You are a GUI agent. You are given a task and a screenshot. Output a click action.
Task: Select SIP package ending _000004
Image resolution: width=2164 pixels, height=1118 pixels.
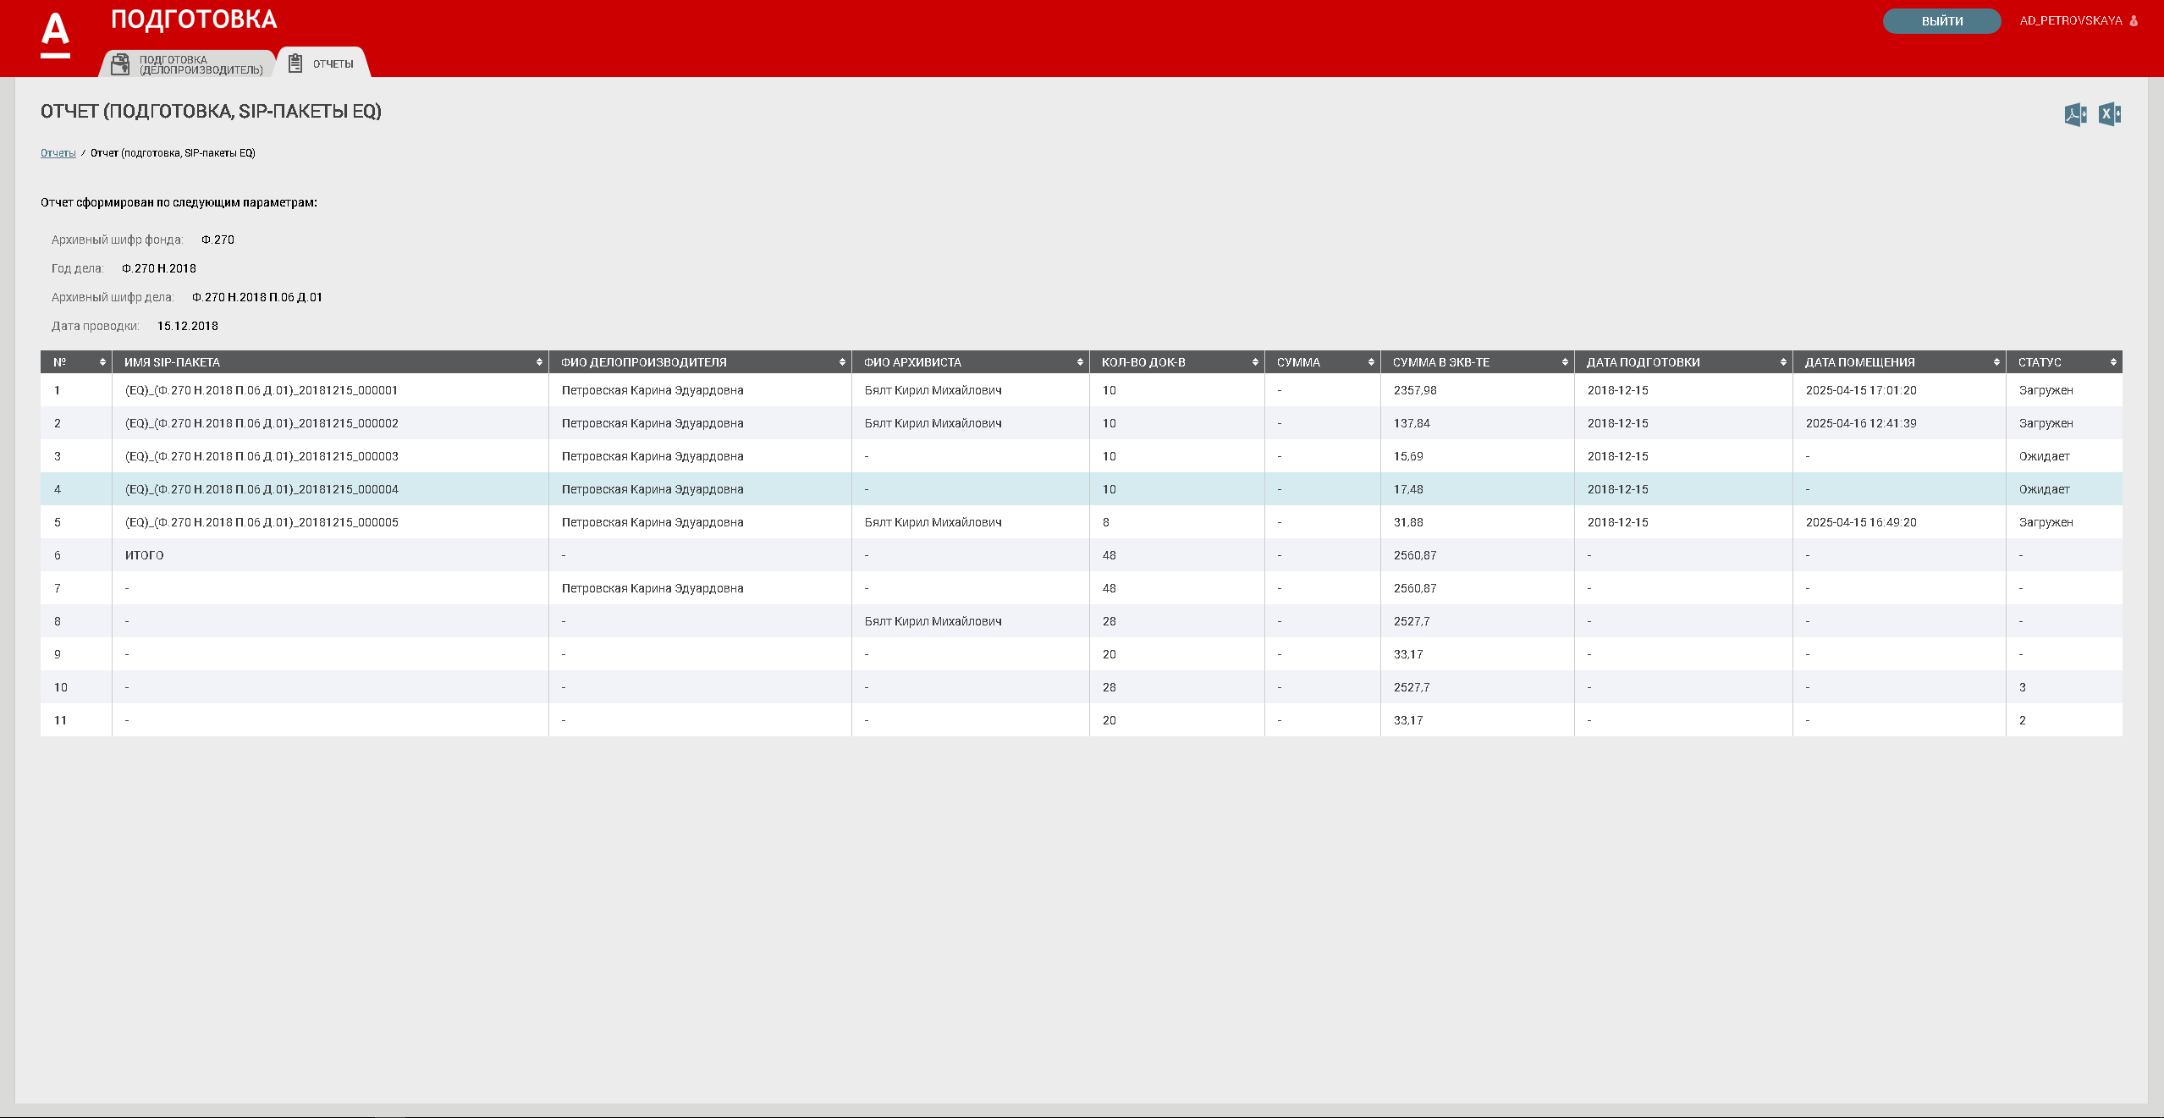(262, 489)
